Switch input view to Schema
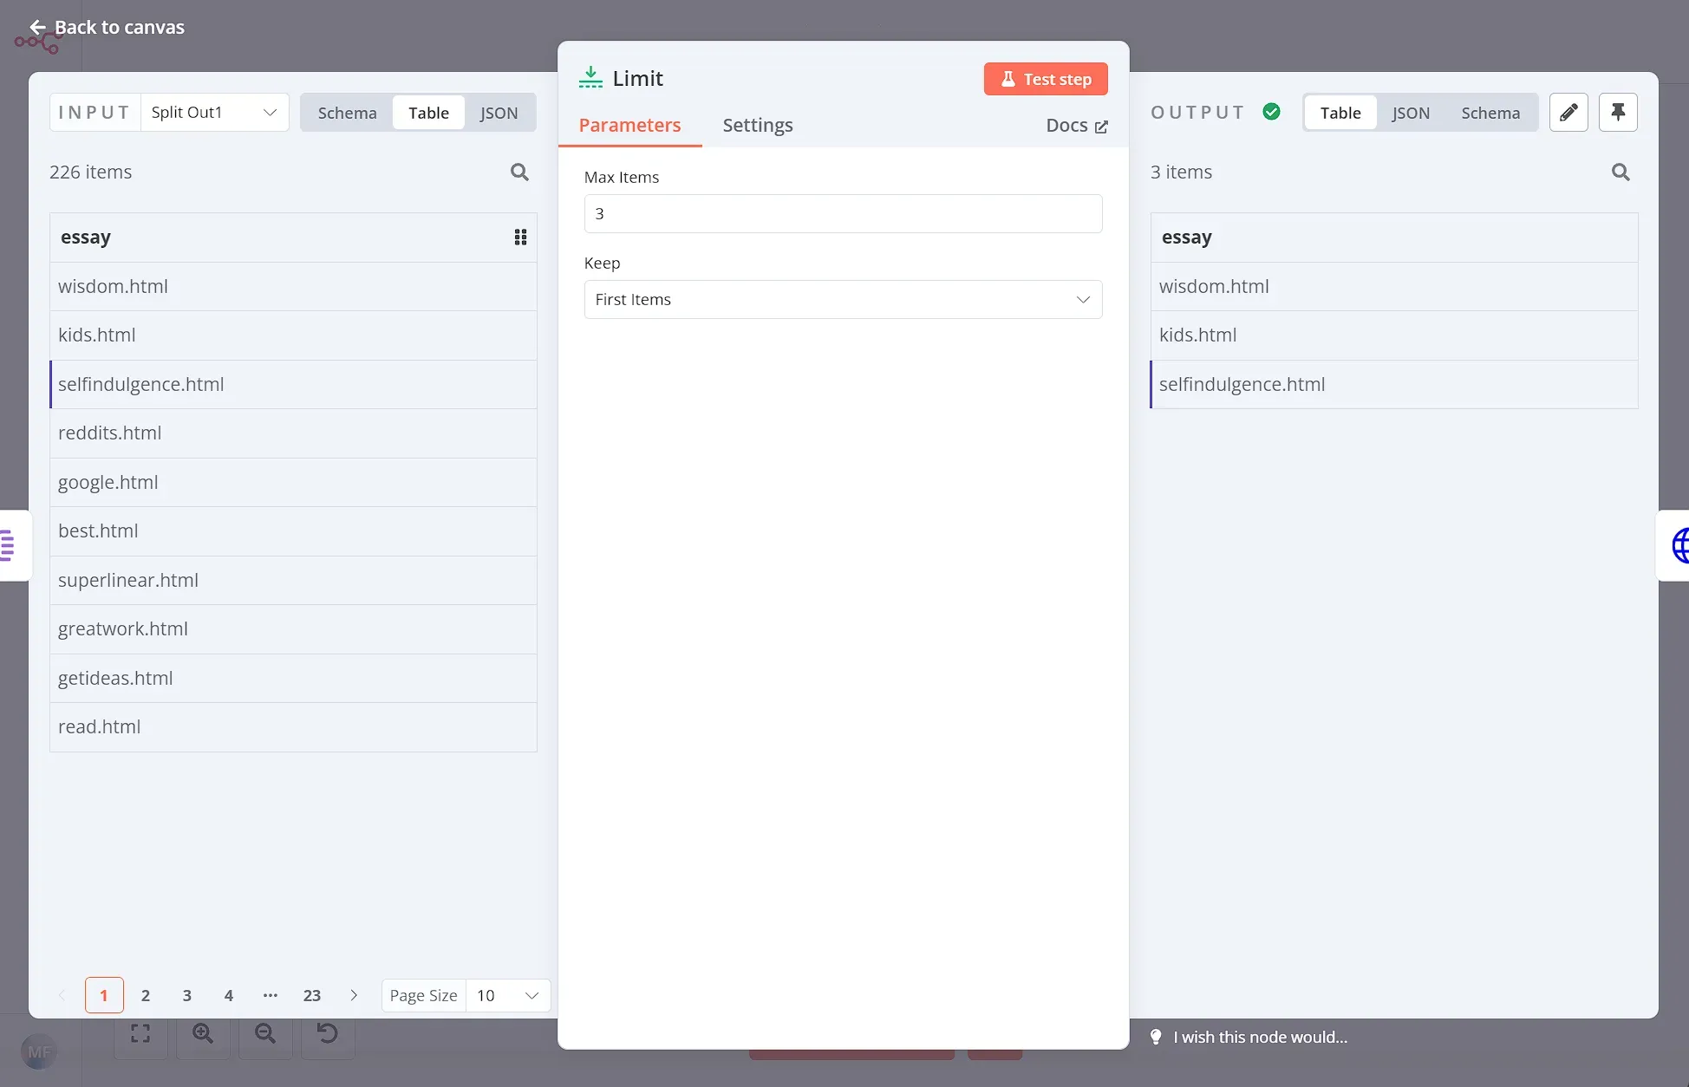Screen dimensions: 1689x1087 tap(347, 113)
